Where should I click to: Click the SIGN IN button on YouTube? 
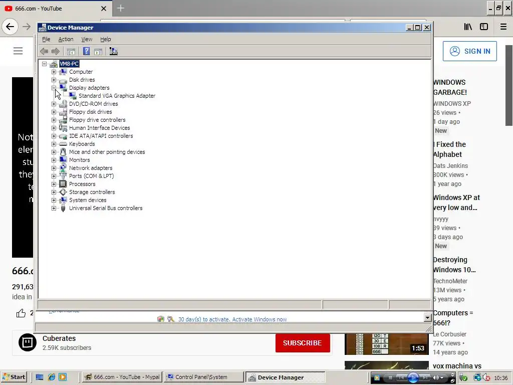(x=470, y=51)
